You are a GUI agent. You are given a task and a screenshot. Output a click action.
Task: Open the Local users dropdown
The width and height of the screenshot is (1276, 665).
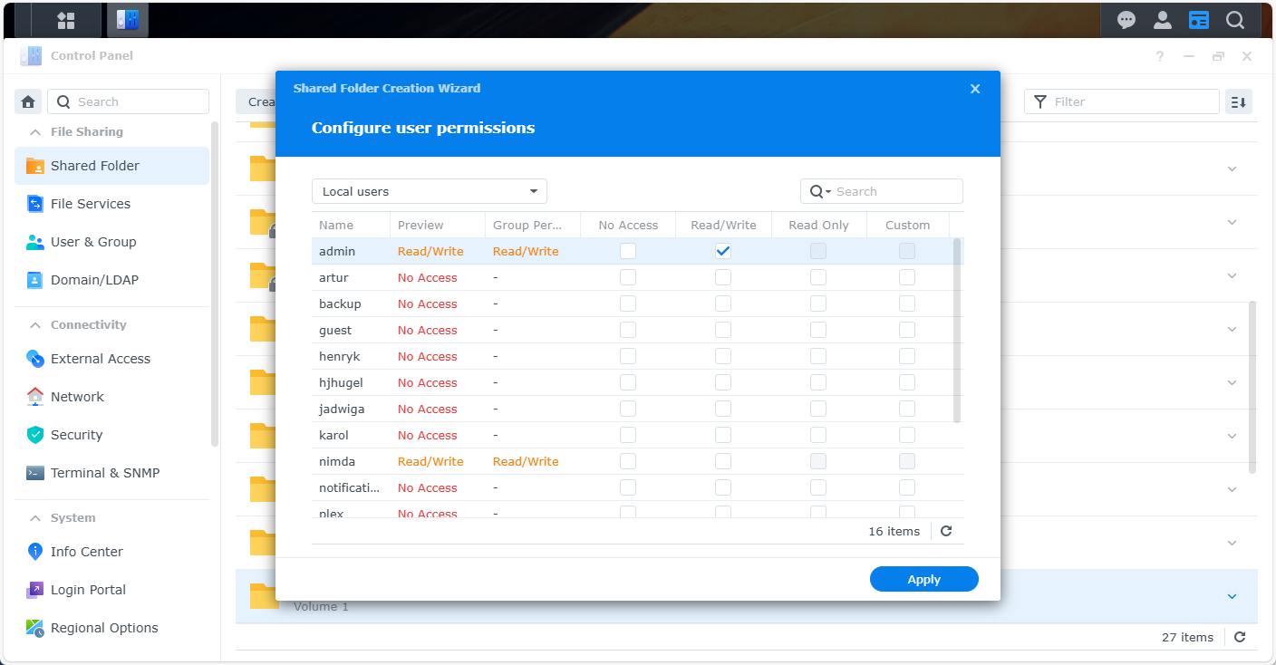pos(430,191)
